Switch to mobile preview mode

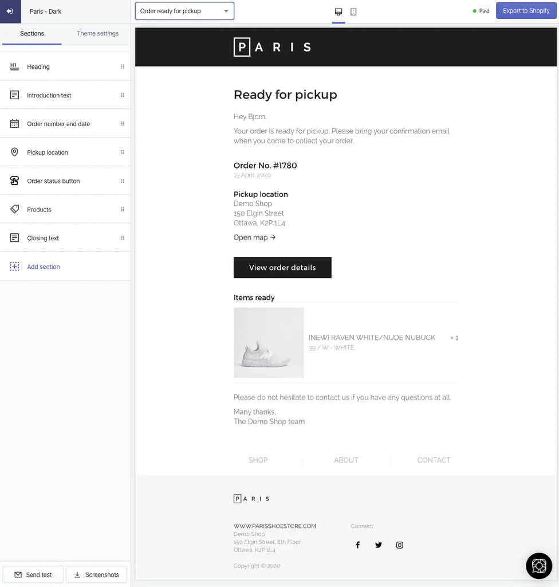(x=353, y=11)
